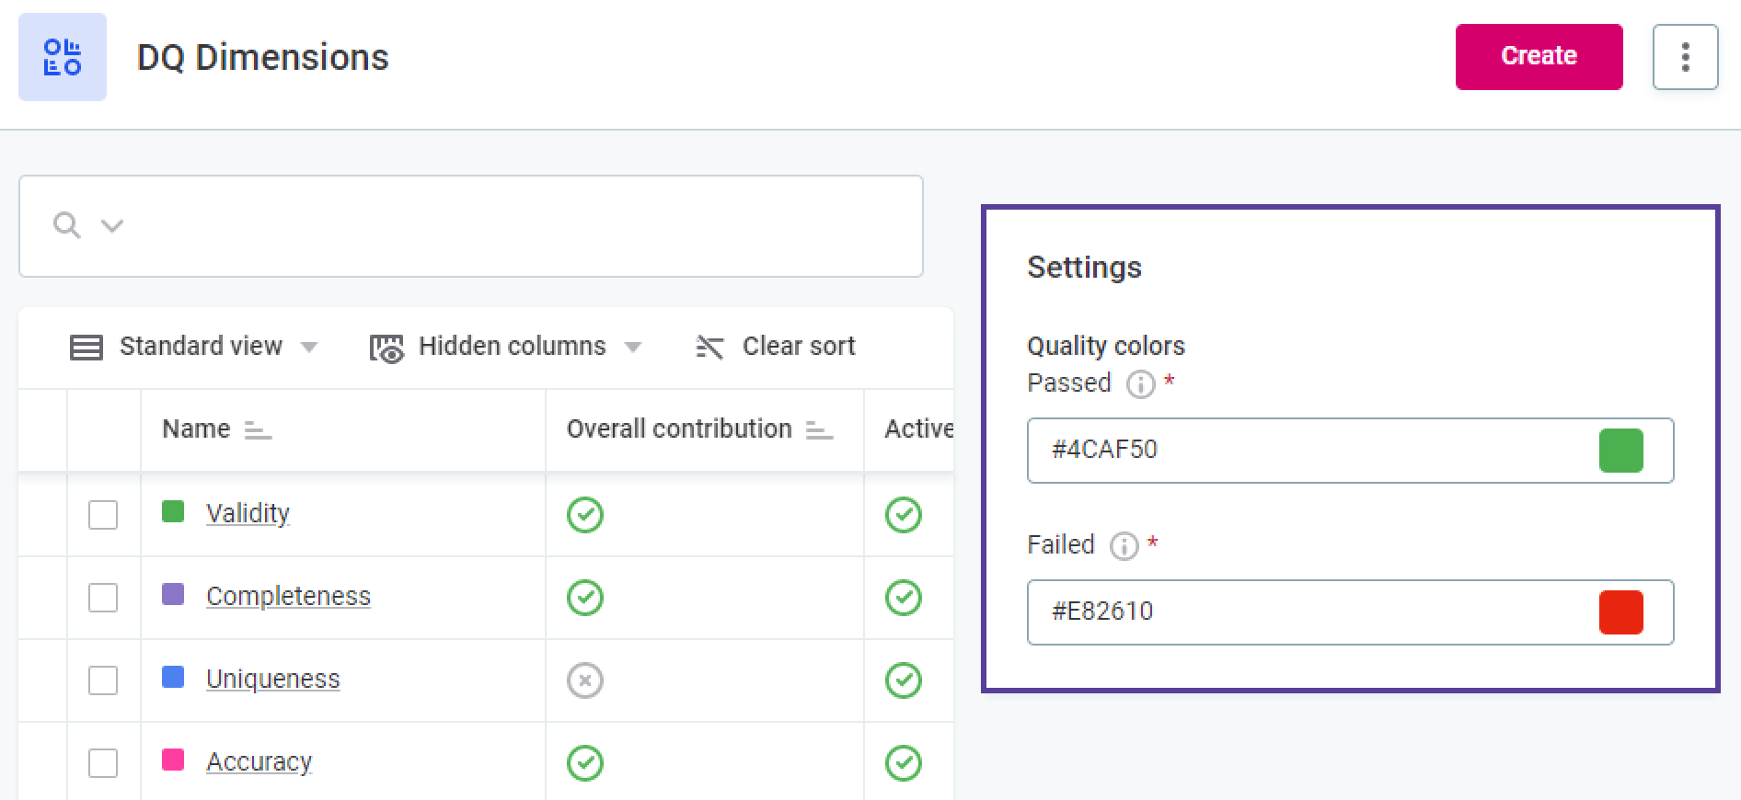1741x800 pixels.
Task: Check the Accuracy row checkbox
Action: coord(103,763)
